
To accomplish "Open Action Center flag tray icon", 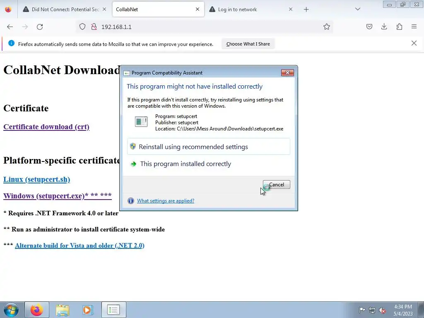I will click(x=362, y=310).
